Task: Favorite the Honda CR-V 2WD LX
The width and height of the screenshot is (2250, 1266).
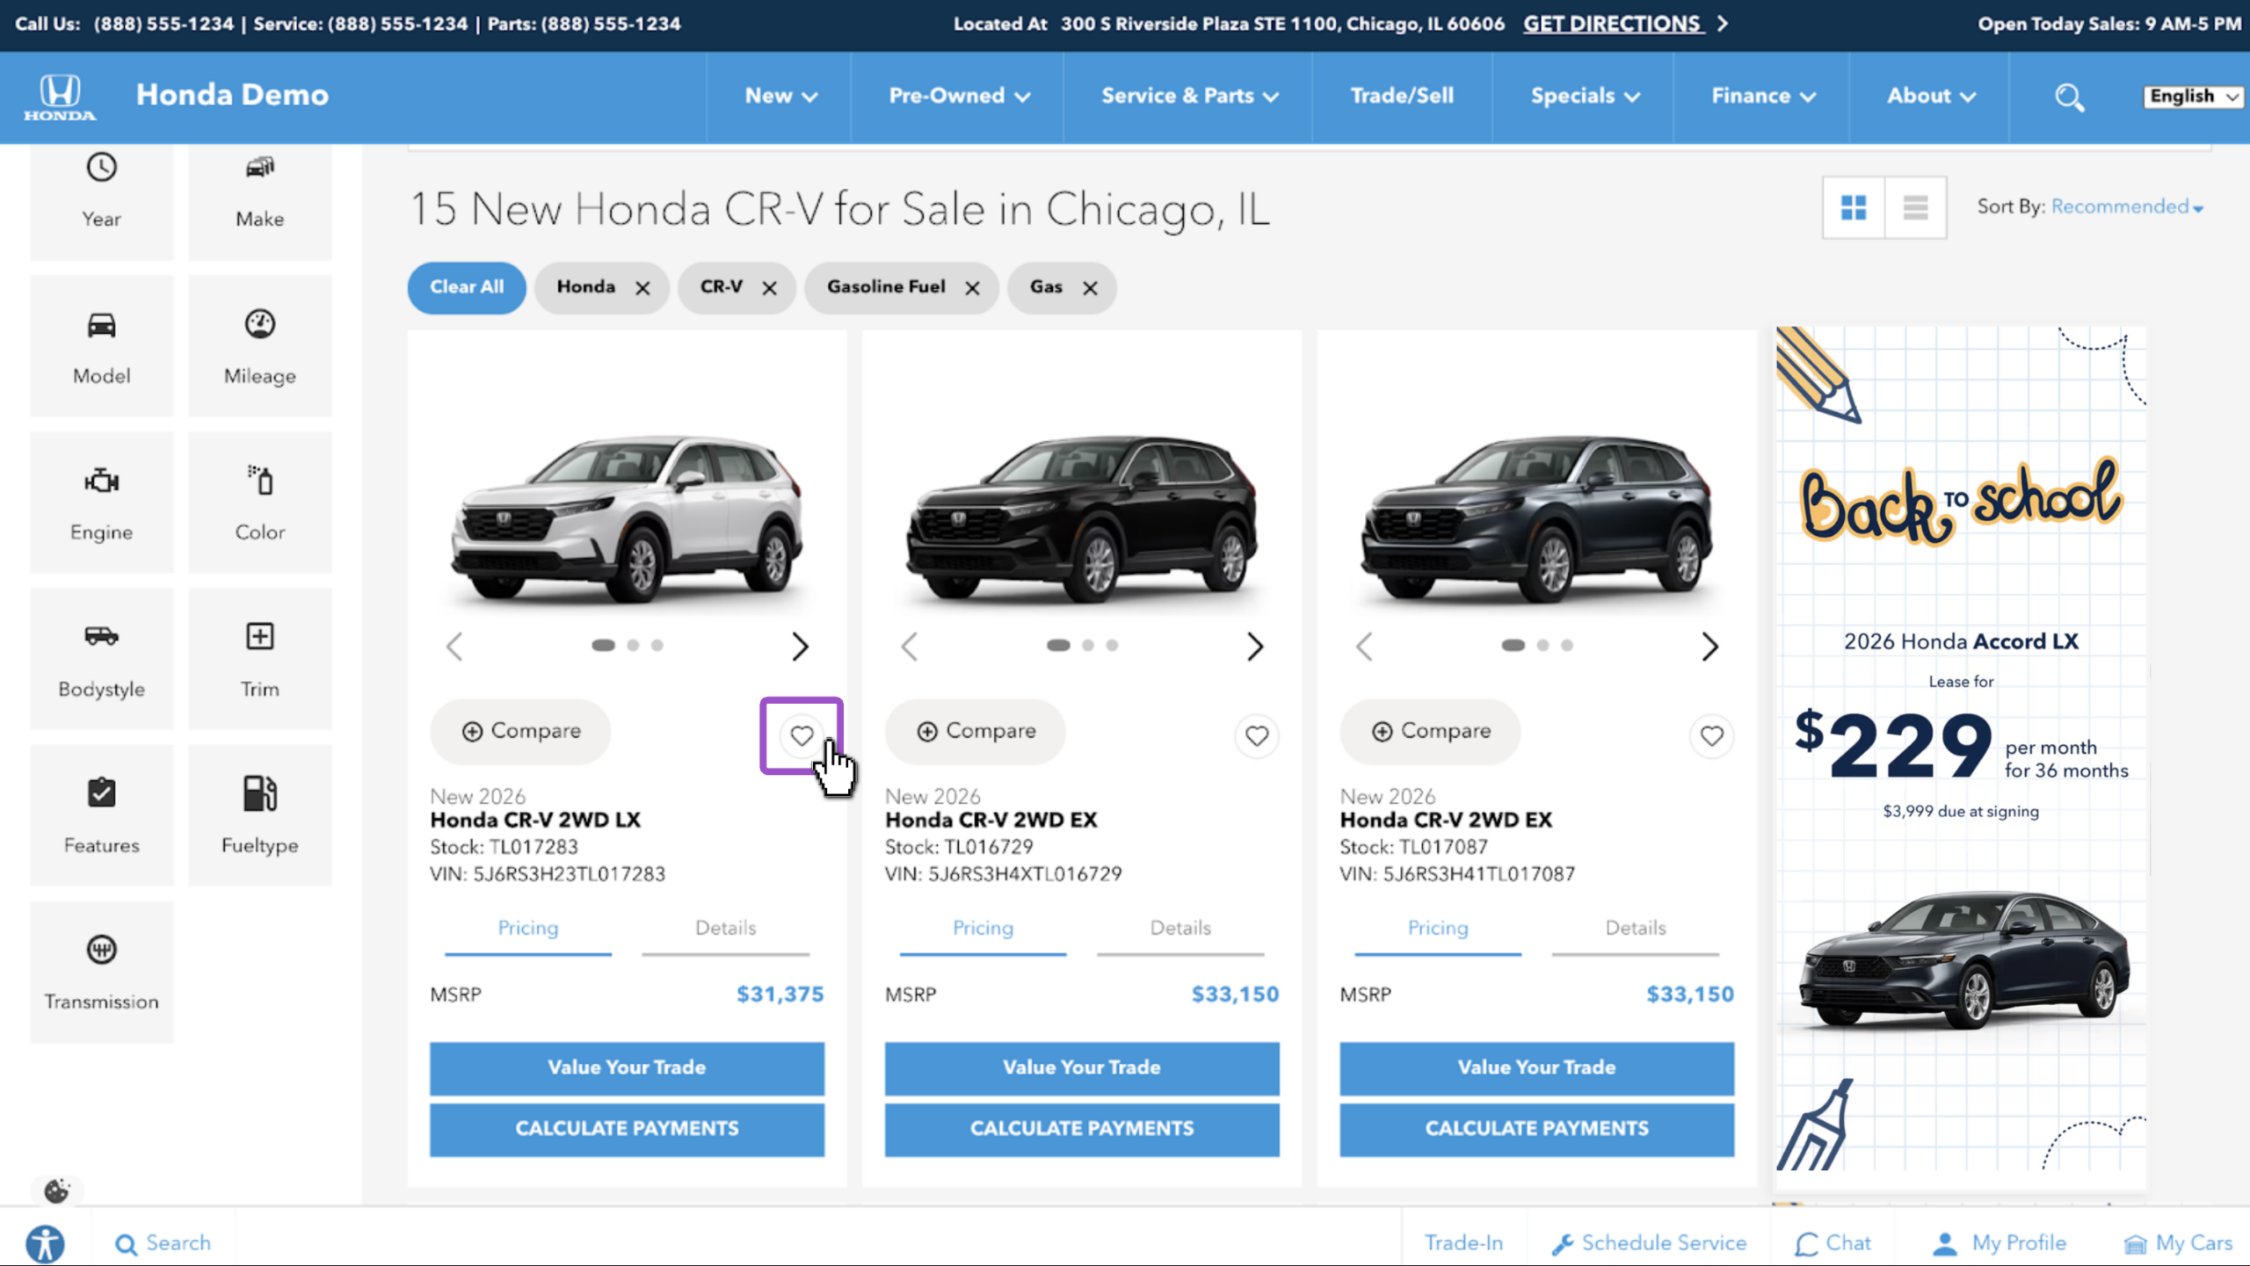Action: [x=802, y=735]
